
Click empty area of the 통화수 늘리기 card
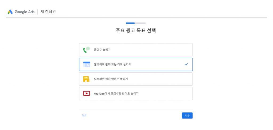(151, 50)
